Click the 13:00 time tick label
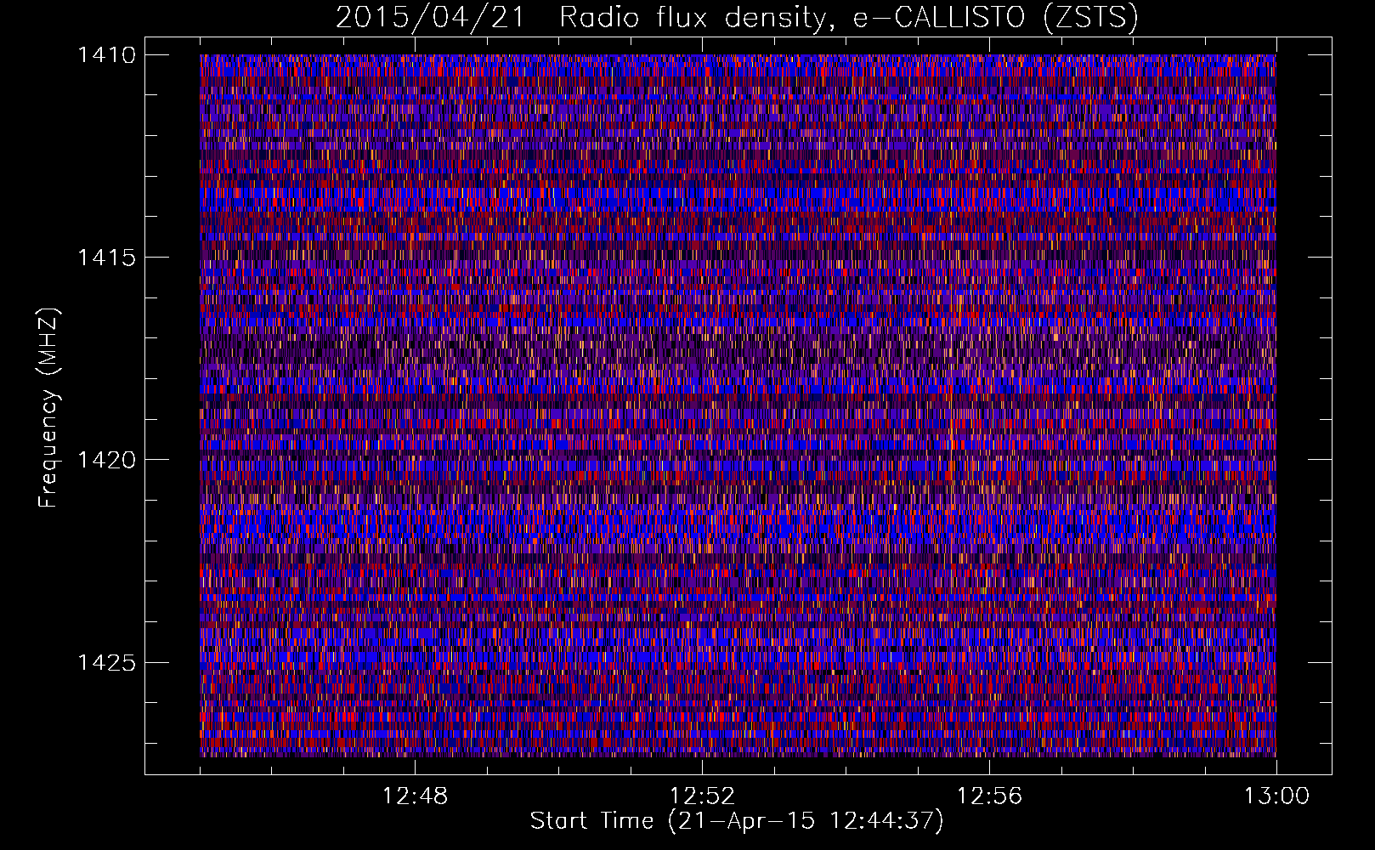Screen dimensions: 1375x850 pos(1276,796)
